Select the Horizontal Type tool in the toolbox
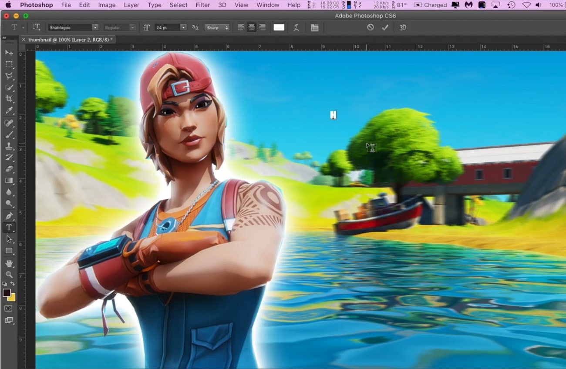 tap(9, 228)
